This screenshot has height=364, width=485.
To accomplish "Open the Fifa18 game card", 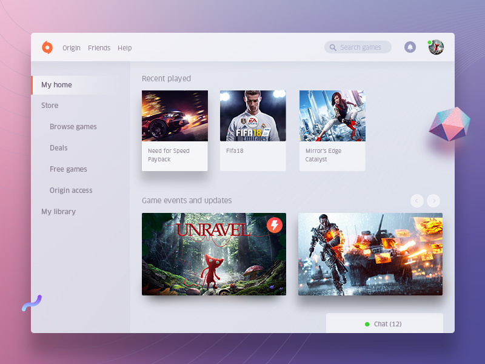I will 253,130.
